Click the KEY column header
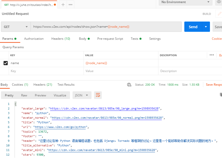This screenshot has width=222, height=159. pyautogui.click(x=13, y=55)
